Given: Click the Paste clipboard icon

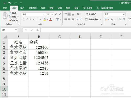Looking at the screenshot, I should pos(5,15).
